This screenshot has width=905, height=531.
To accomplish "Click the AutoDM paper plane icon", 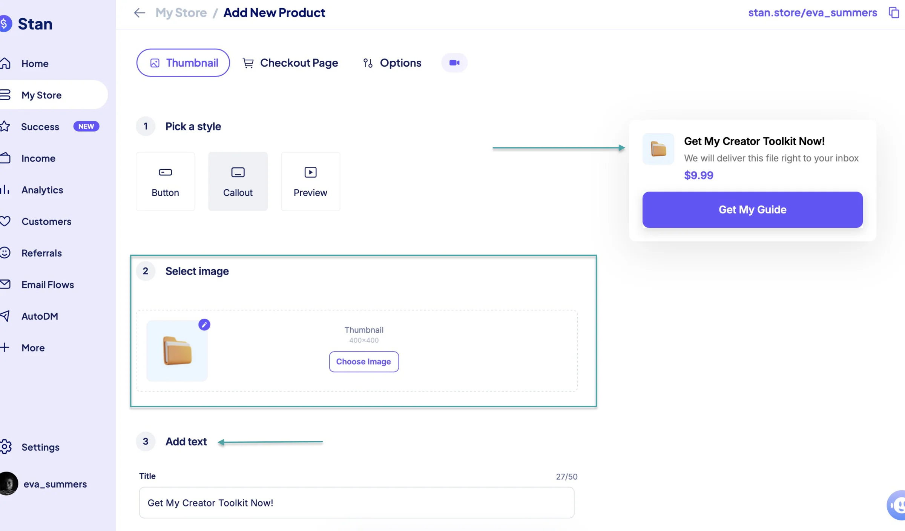I will 5,316.
